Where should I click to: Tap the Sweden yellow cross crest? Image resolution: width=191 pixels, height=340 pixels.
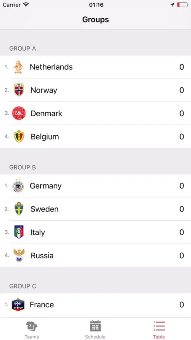click(19, 209)
